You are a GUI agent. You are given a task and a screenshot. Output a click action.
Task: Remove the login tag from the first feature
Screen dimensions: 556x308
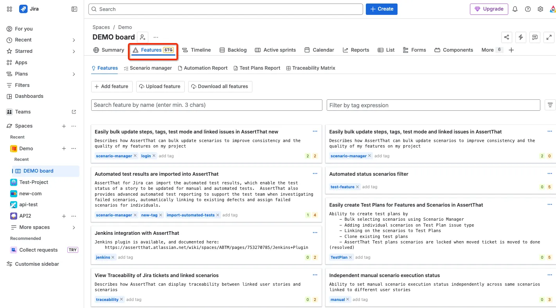click(x=154, y=156)
